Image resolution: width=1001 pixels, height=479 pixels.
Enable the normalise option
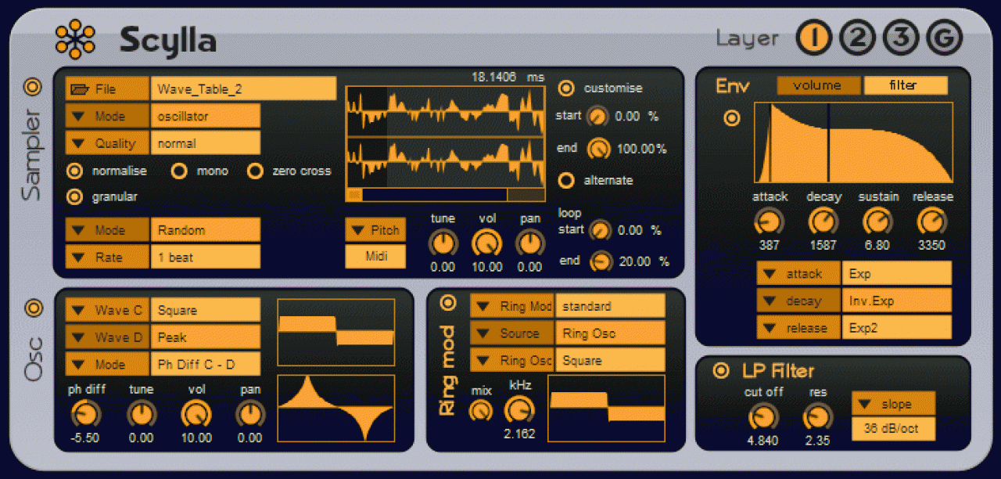click(x=75, y=171)
